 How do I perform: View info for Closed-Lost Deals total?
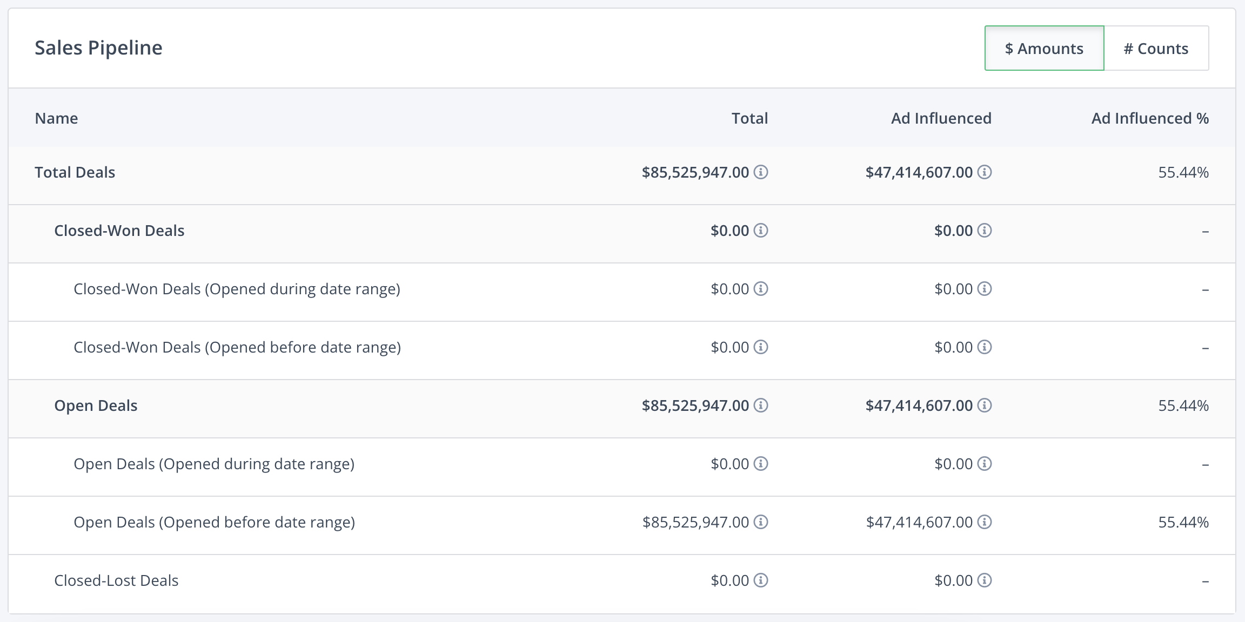click(761, 580)
